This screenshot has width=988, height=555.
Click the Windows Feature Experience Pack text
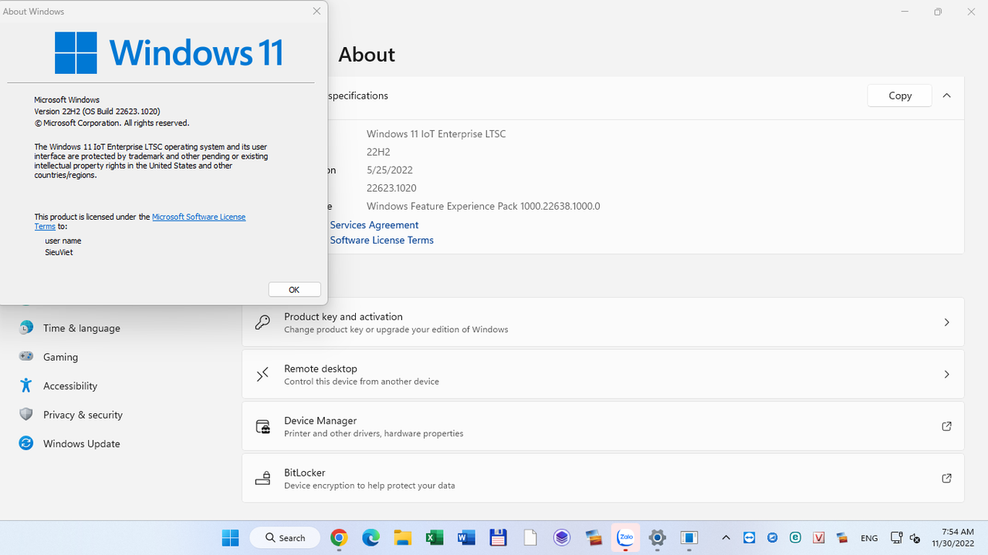[x=483, y=207]
